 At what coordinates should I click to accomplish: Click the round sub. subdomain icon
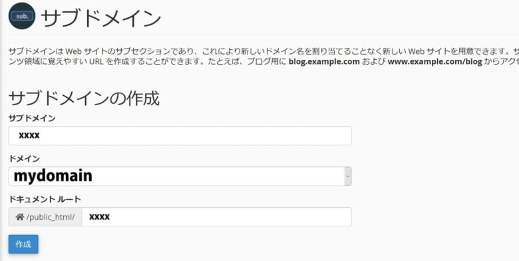pos(22,16)
